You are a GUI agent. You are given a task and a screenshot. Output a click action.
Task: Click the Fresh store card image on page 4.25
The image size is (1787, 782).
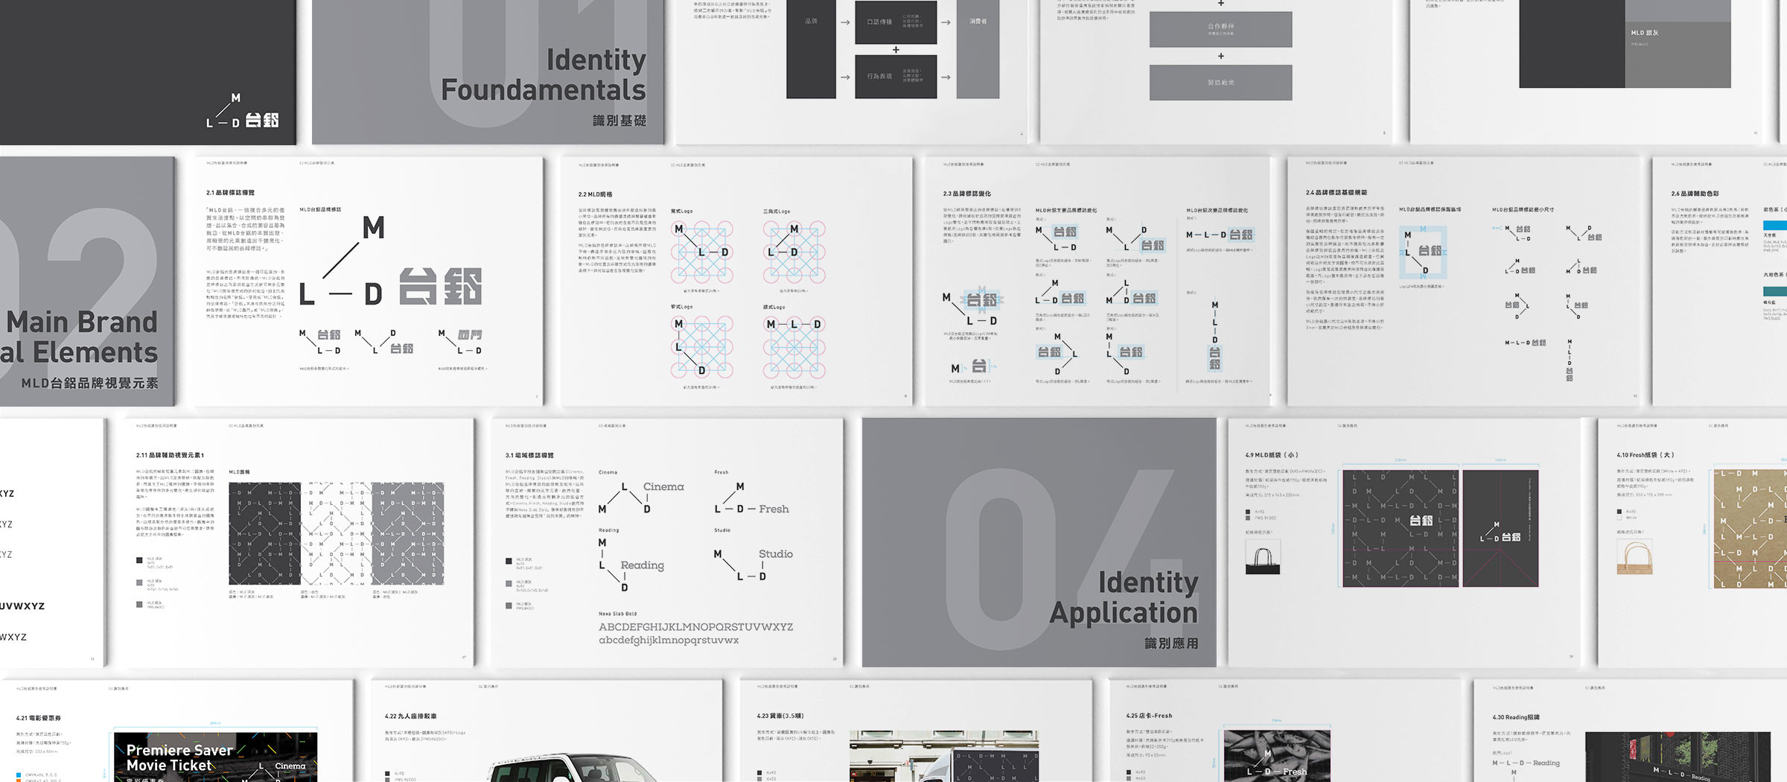pos(1277,756)
